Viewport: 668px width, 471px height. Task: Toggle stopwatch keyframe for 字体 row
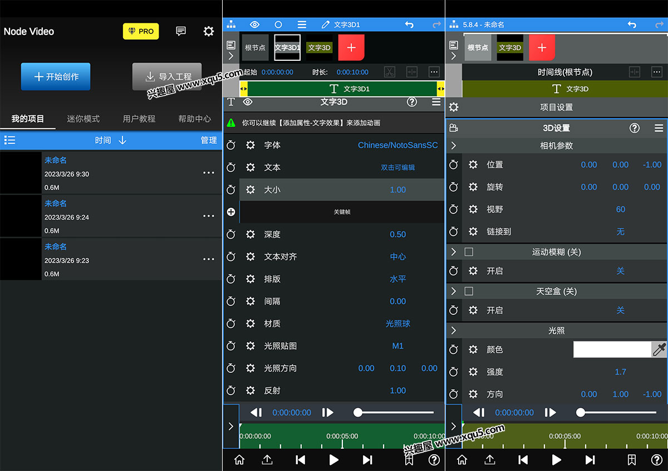tap(231, 145)
